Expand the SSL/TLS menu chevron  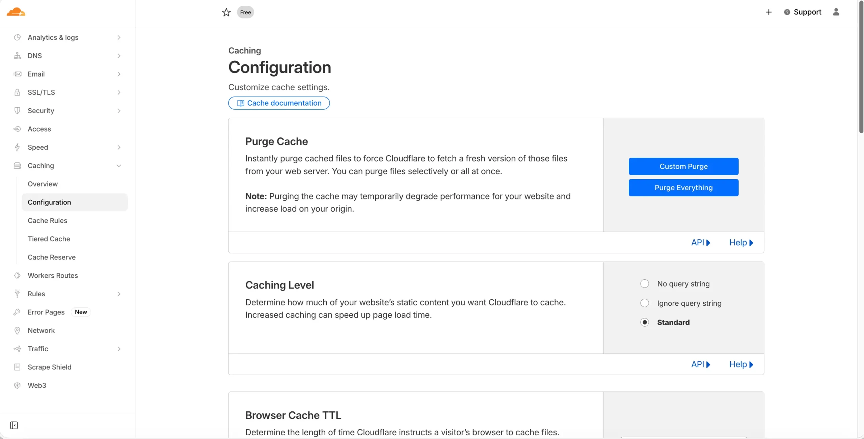click(x=119, y=92)
